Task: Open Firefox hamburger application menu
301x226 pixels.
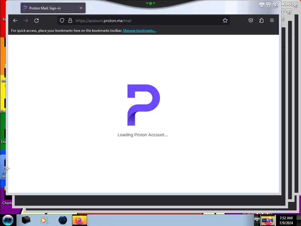Action: click(x=272, y=20)
